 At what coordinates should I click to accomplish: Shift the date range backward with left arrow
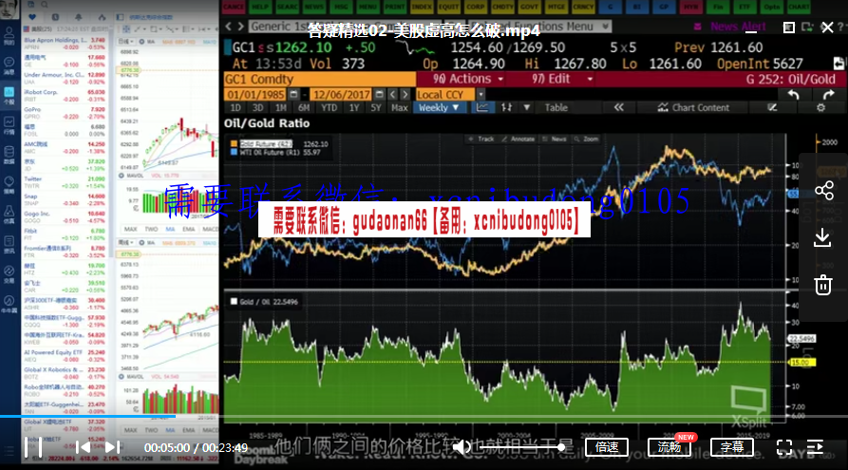pos(393,95)
